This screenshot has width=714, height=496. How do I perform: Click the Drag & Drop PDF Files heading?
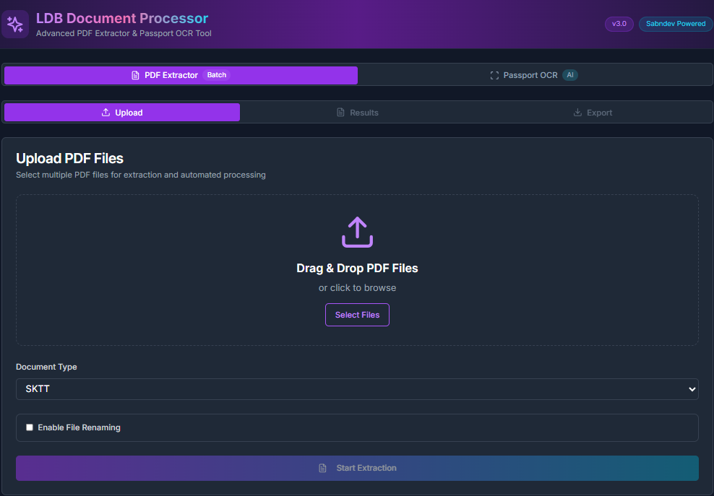(357, 268)
